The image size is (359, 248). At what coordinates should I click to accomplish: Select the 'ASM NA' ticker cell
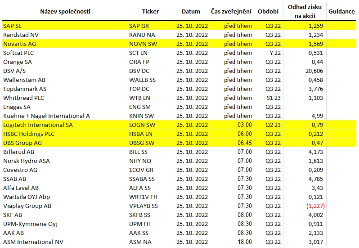pyautogui.click(x=150, y=242)
